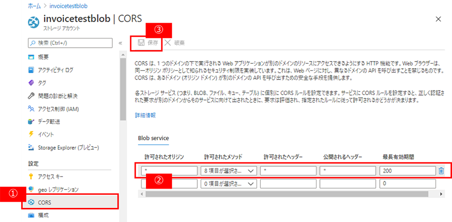Click the 破棄 button
Viewport: 452px width, 222px height.
pos(174,43)
